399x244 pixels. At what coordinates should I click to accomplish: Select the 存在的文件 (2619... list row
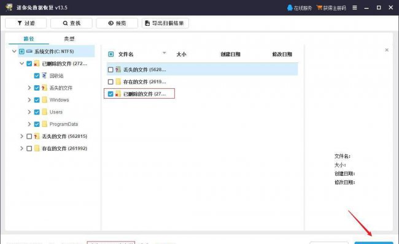(203, 82)
